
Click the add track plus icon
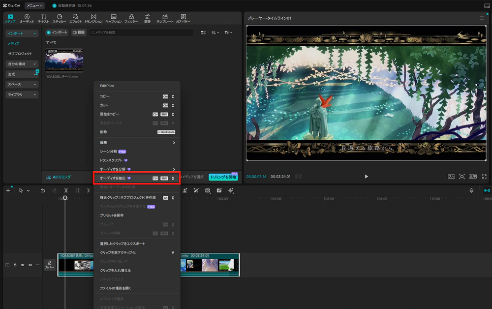coord(8,190)
